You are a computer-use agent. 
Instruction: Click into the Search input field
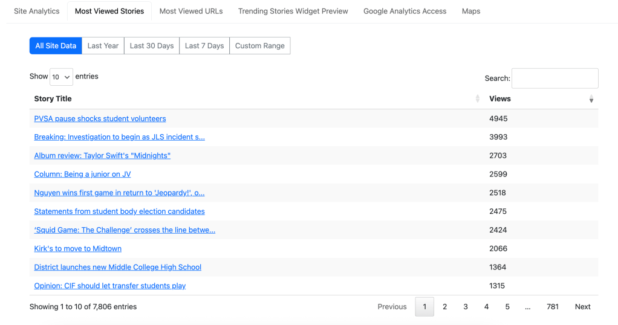click(555, 79)
